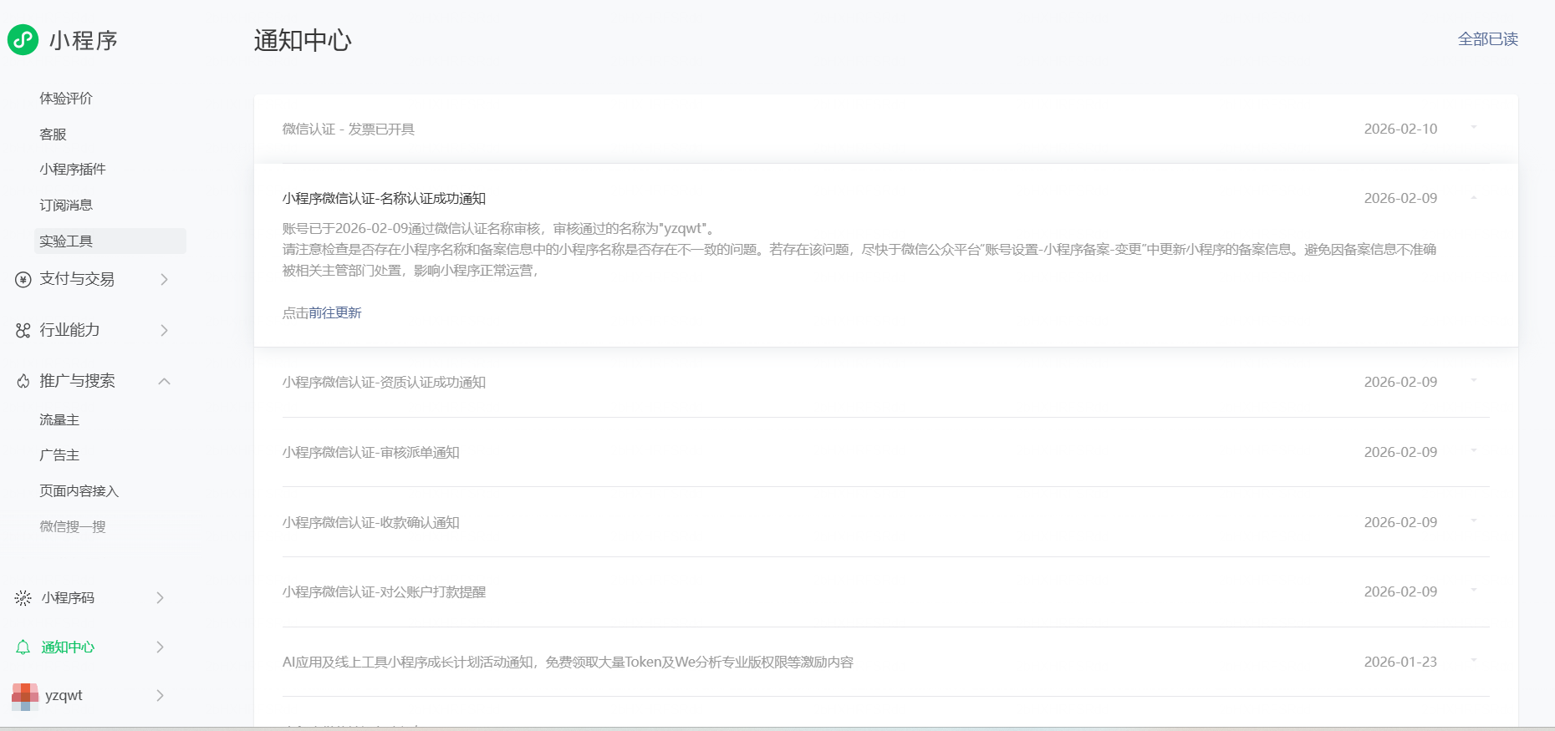Expand the 审核派单通知 notification arrow

(1474, 451)
